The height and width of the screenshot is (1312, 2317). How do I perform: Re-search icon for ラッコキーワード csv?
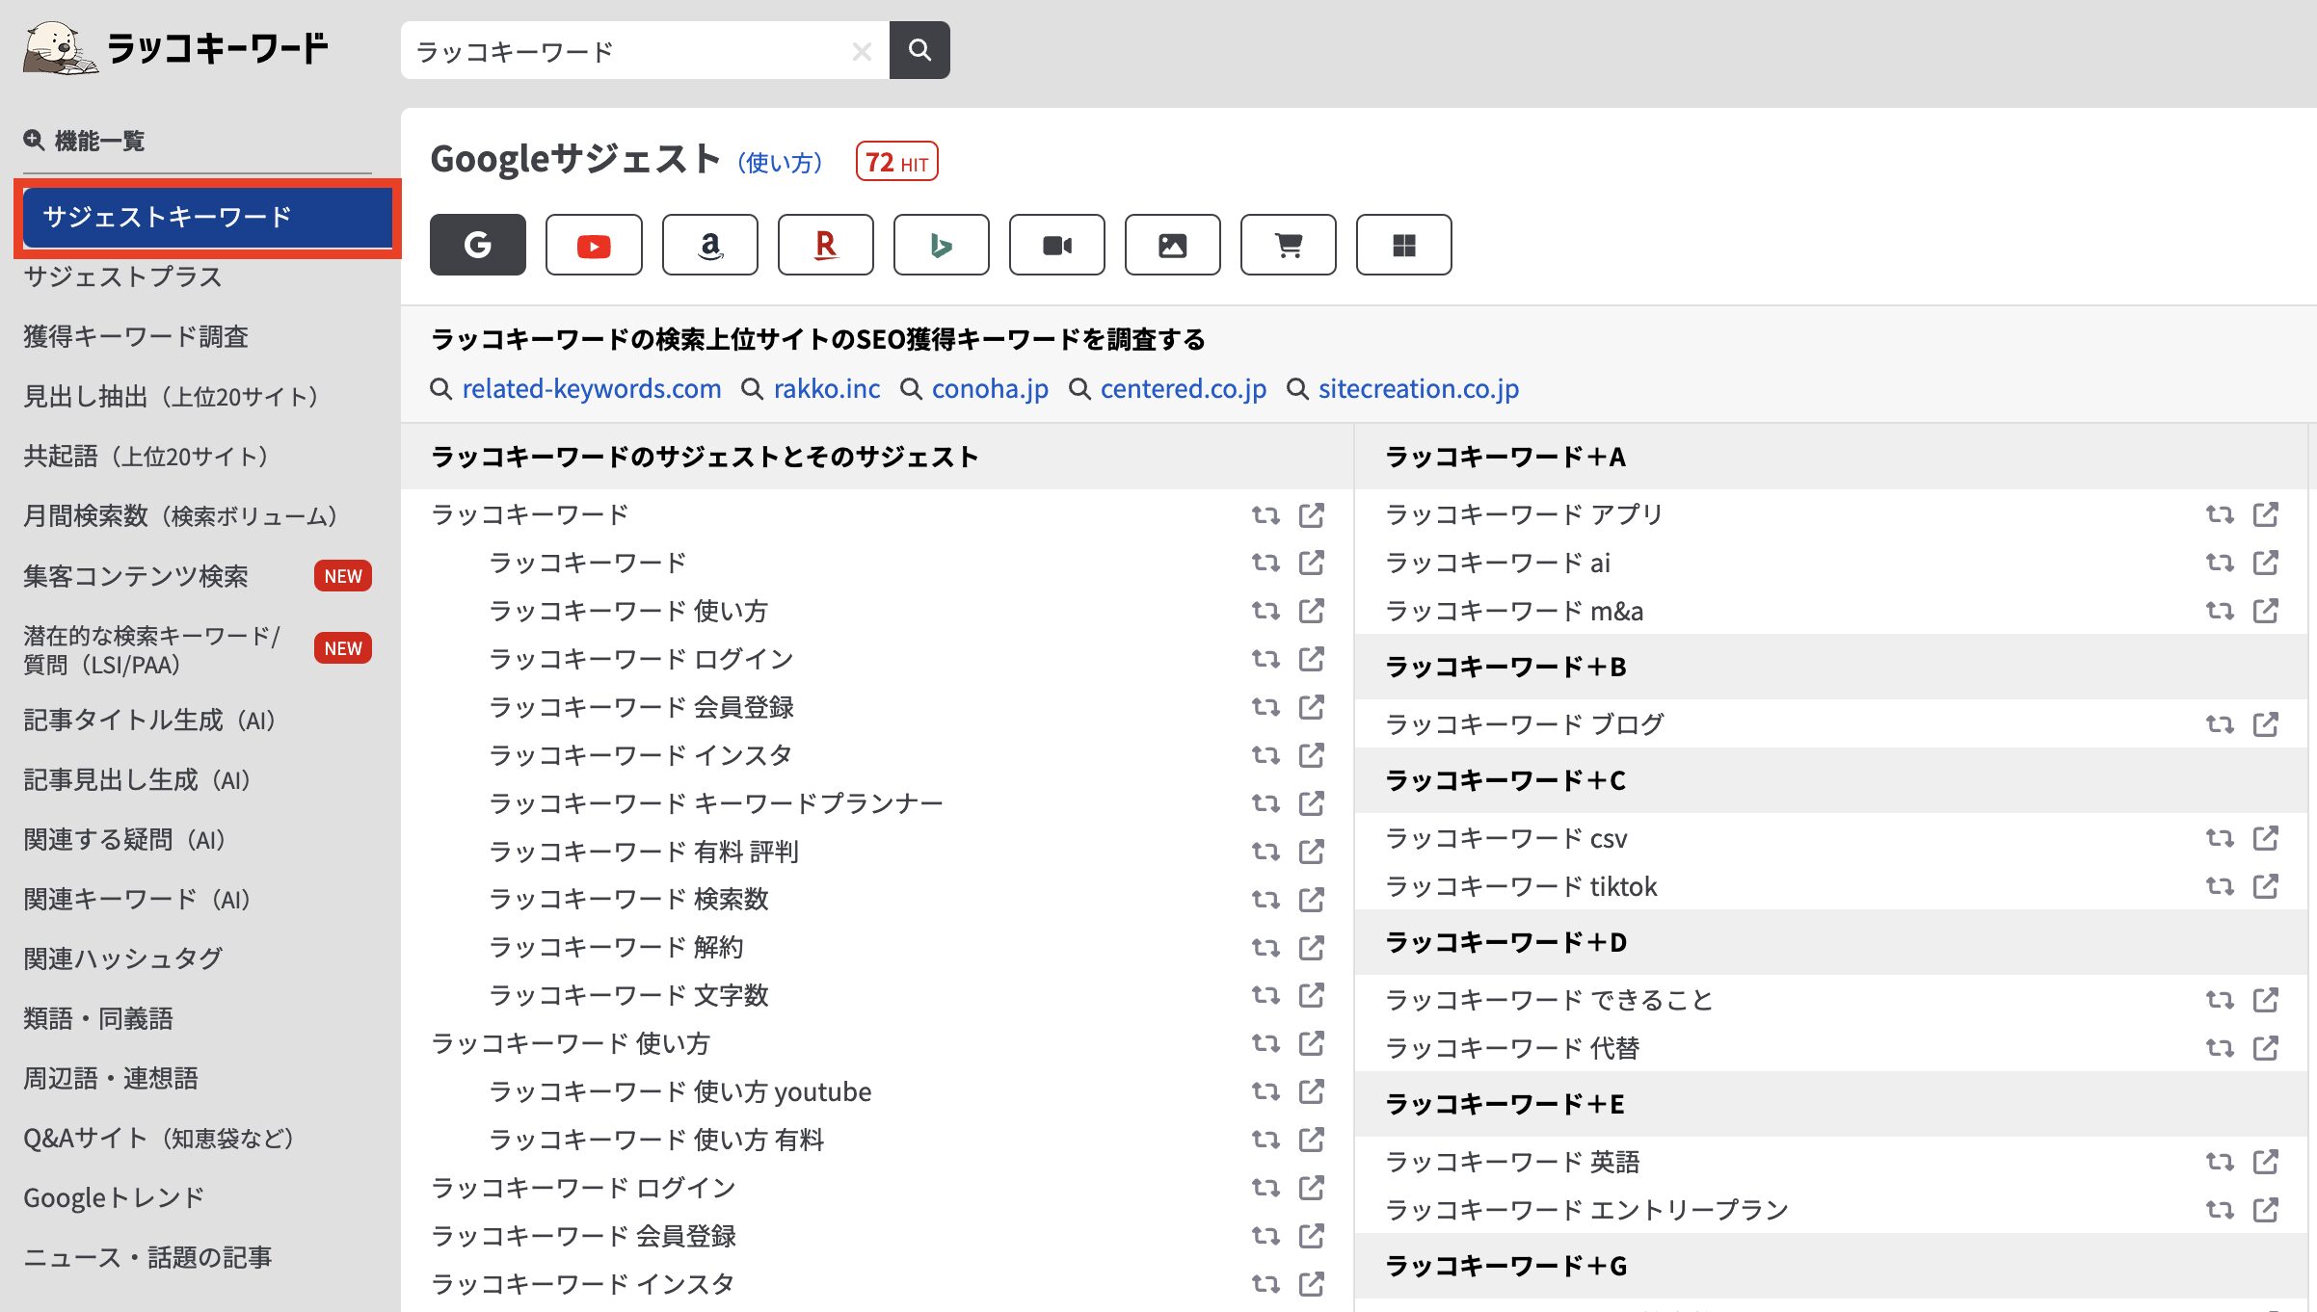tap(2220, 838)
